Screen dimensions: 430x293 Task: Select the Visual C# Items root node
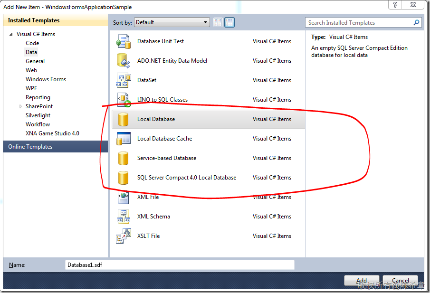[36, 34]
